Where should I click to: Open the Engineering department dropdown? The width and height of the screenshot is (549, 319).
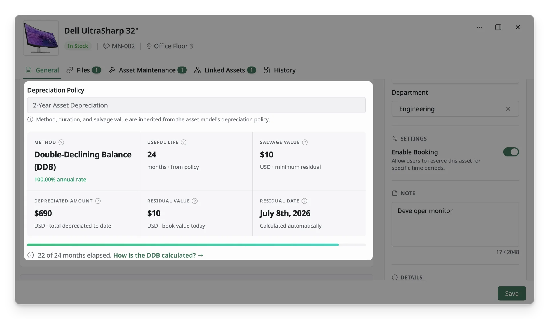click(455, 109)
